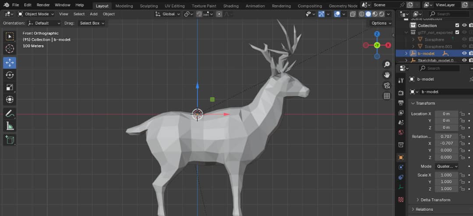Open the Object properties tab
Image resolution: width=473 pixels, height=216 pixels.
(401, 157)
